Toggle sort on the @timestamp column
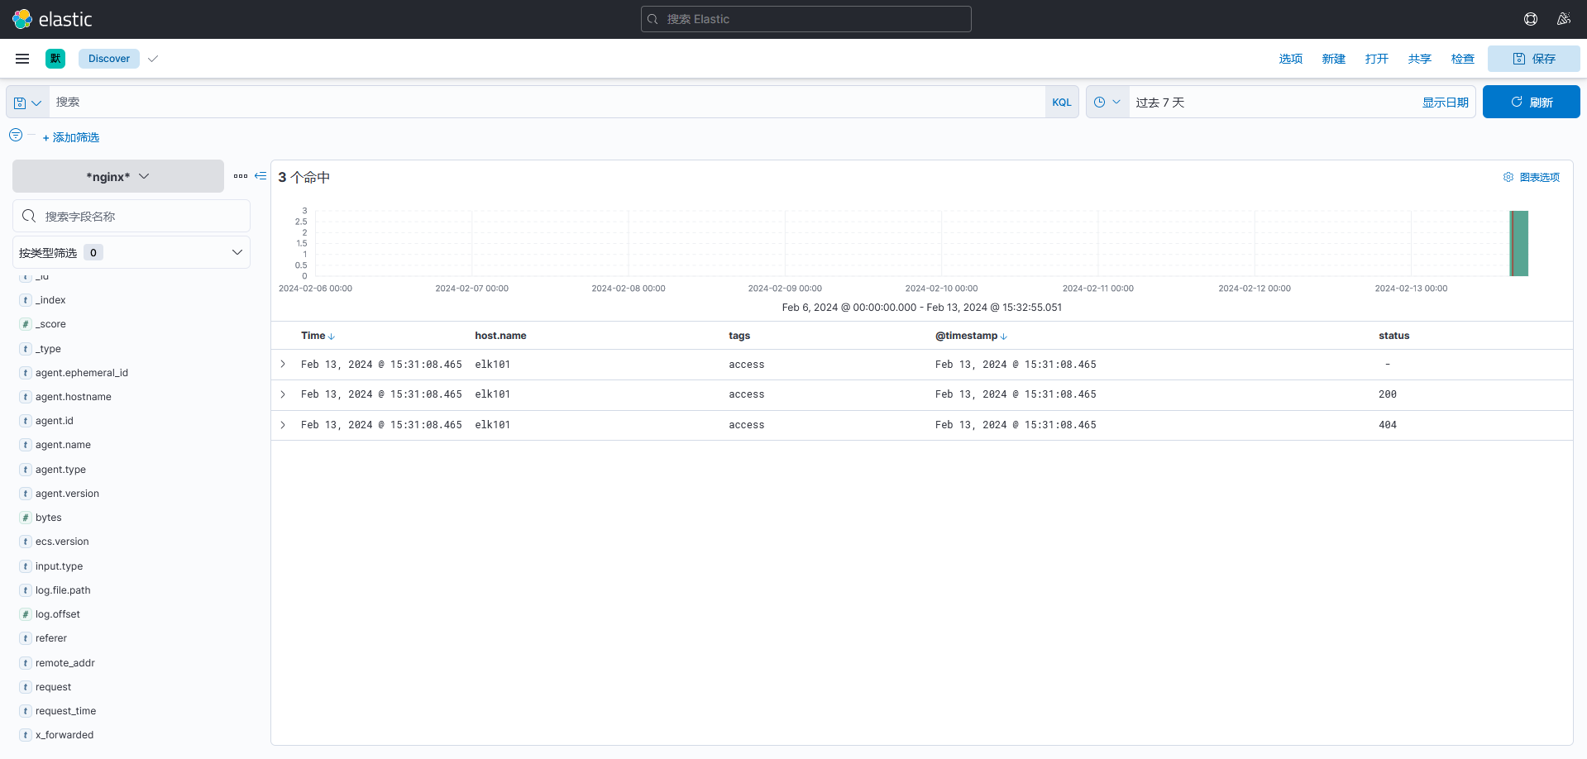The width and height of the screenshot is (1587, 759). coord(1003,337)
